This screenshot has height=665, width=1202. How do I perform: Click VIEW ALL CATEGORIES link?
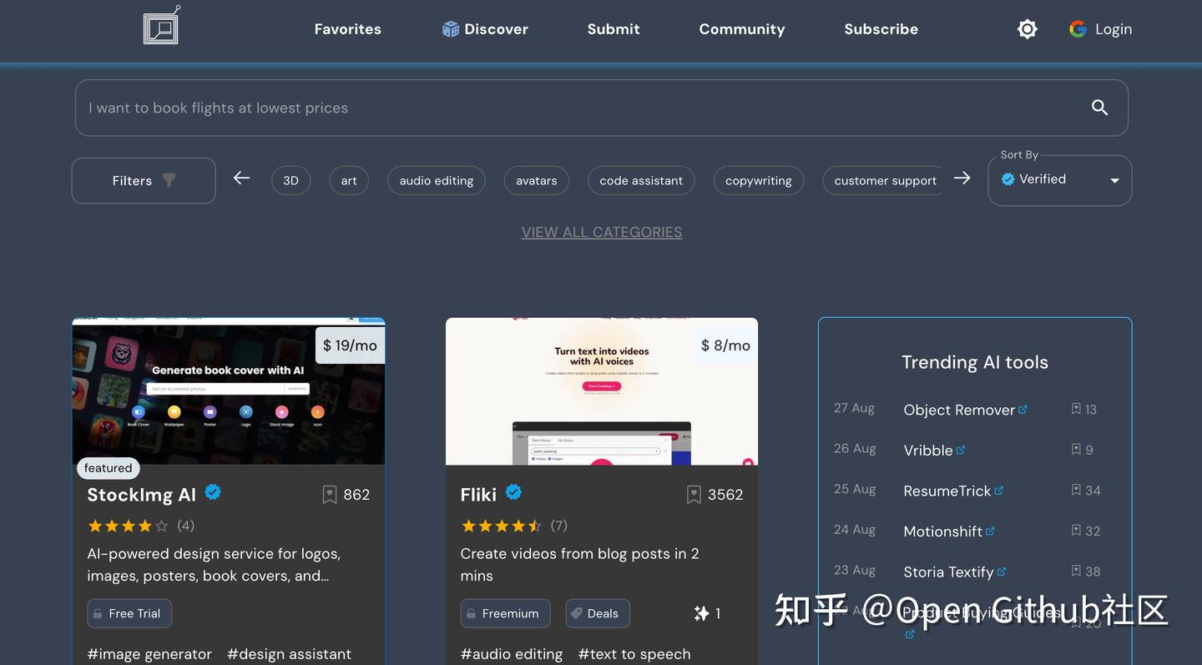(602, 232)
